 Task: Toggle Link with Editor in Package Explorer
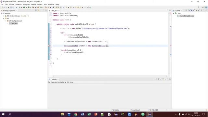point(38,10)
